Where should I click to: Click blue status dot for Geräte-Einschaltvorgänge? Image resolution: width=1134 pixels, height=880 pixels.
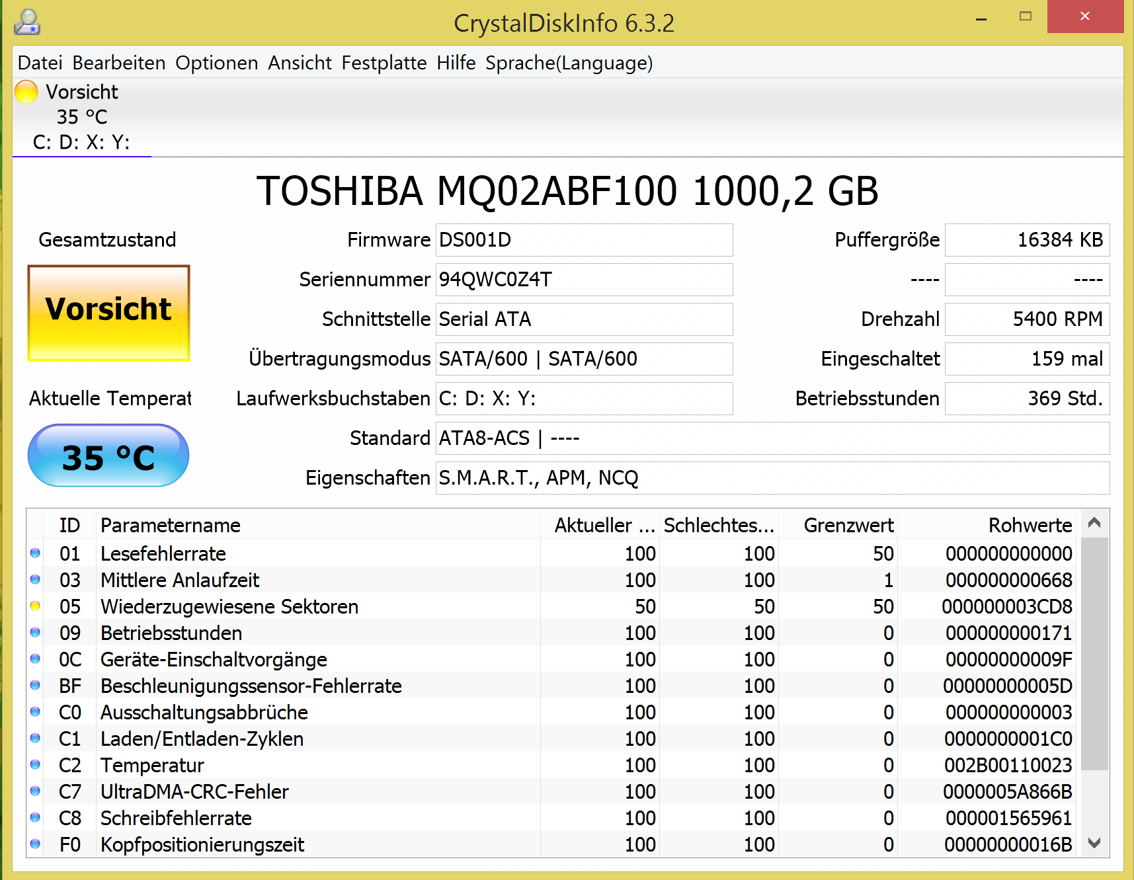(35, 659)
